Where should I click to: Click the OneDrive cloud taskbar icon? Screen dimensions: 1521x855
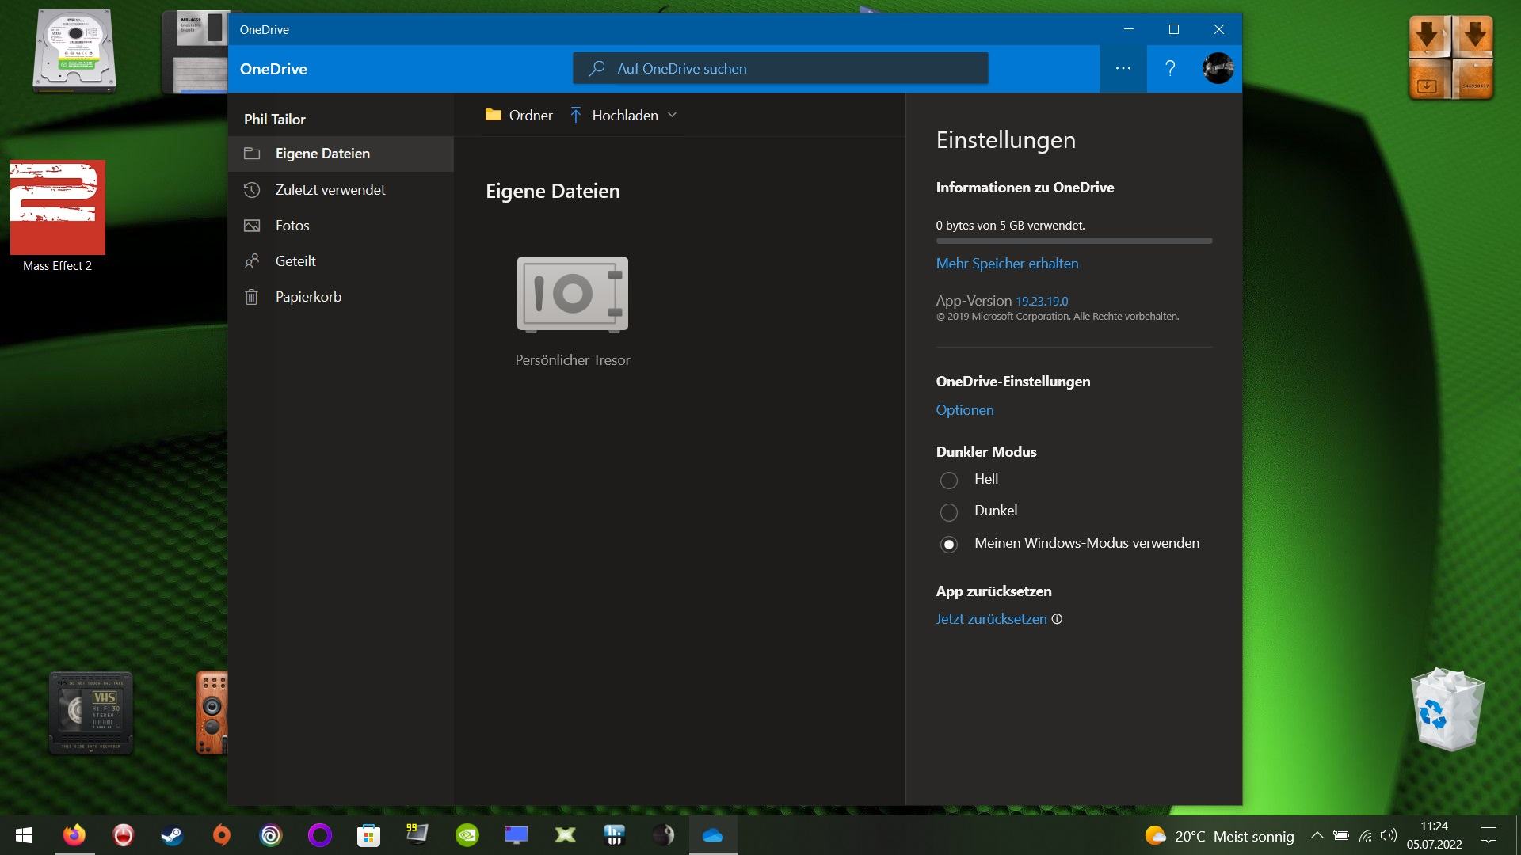pyautogui.click(x=713, y=835)
